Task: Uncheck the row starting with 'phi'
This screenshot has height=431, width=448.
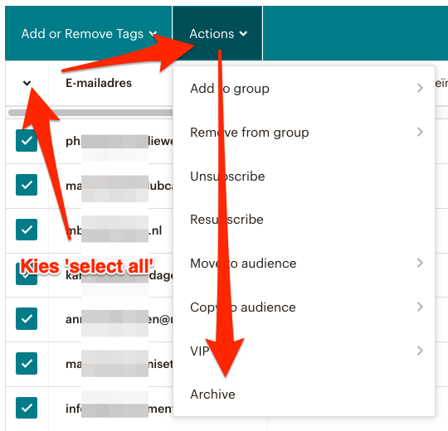Action: coord(27,140)
